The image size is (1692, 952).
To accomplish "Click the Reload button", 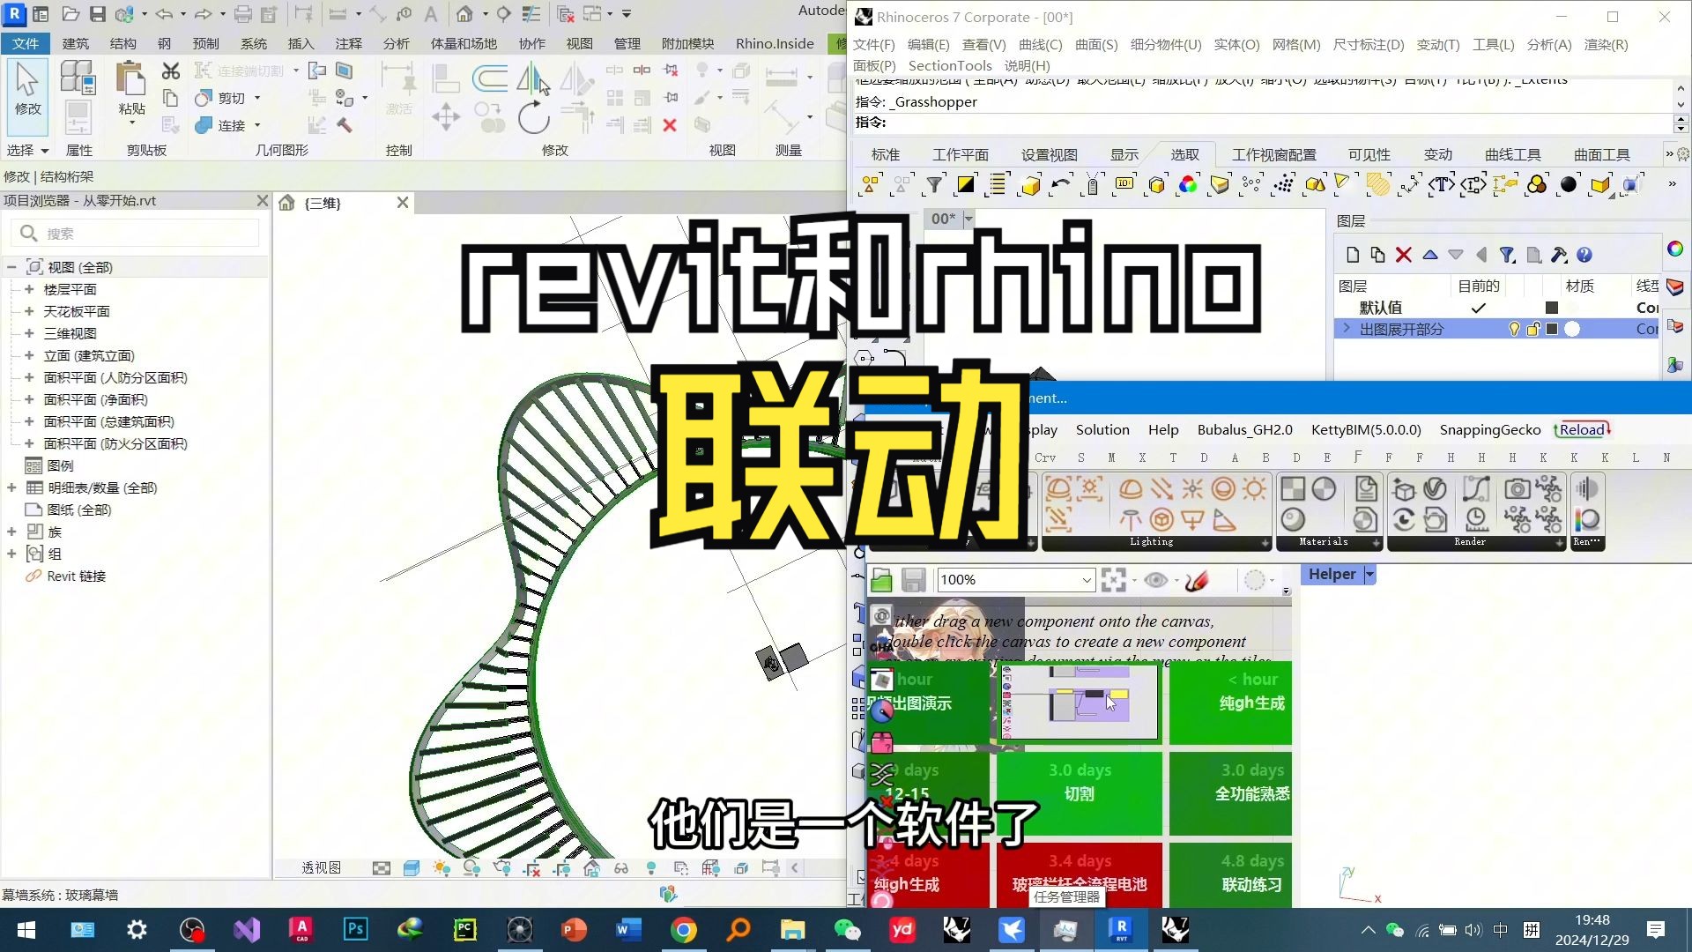I will 1582,429.
